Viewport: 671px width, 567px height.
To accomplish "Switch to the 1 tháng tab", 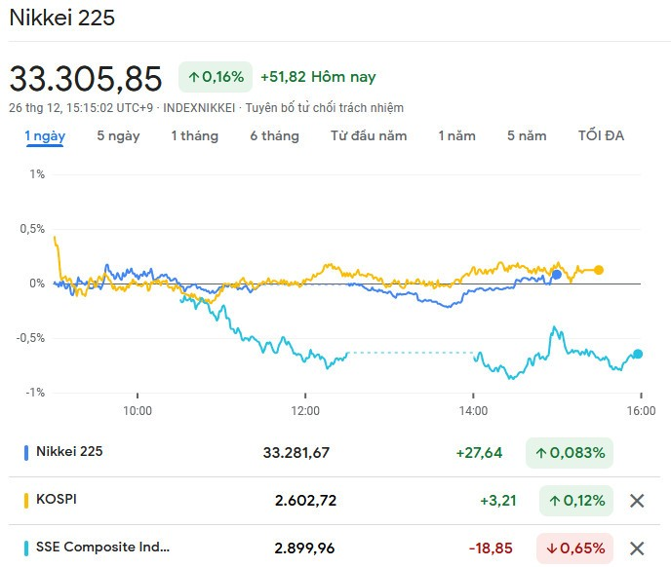I will coord(195,136).
